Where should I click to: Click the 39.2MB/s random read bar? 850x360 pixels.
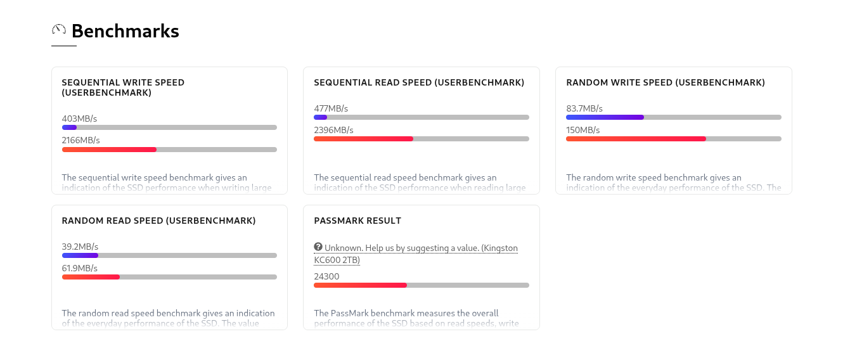(x=169, y=255)
